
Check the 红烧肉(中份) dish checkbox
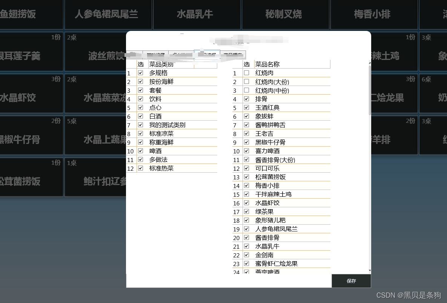coord(246,90)
